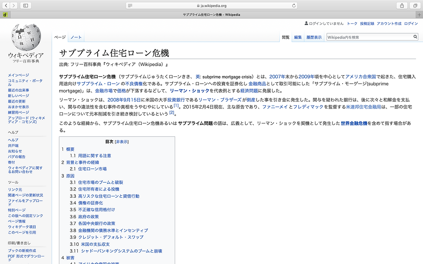Open the リーマン・ブラザーズ article link
Viewport: 423px width, 264px height.
[220, 100]
